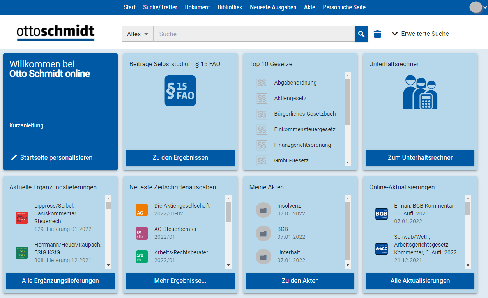Click the Erman BGB Kommentar cover icon
Image resolution: width=488 pixels, height=298 pixels.
point(382,213)
